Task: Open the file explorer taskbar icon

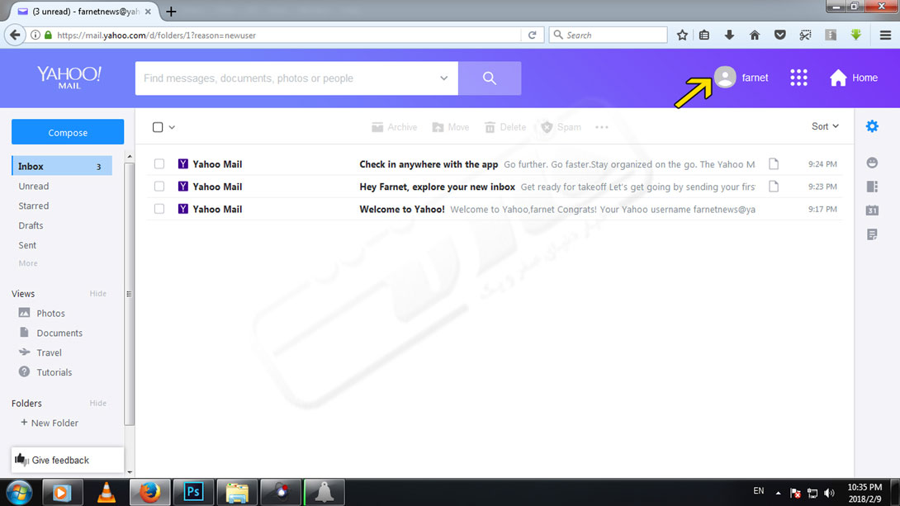Action: pyautogui.click(x=237, y=492)
